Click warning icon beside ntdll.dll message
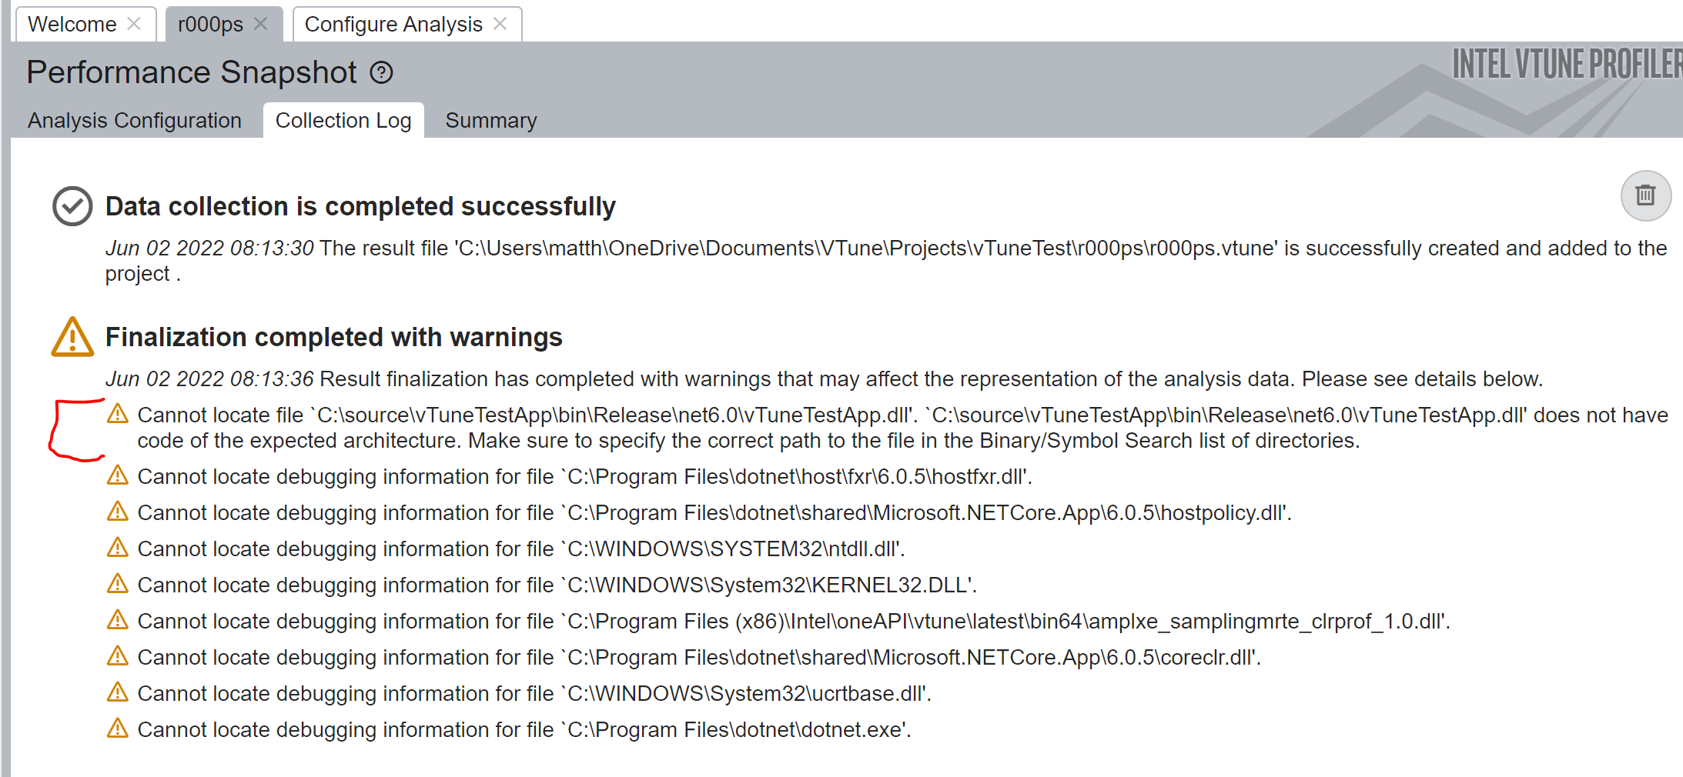Viewport: 1683px width, 777px height. [117, 548]
